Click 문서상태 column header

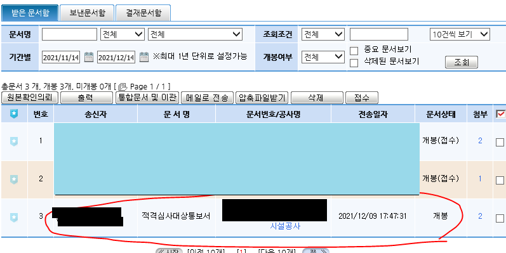tap(441, 114)
